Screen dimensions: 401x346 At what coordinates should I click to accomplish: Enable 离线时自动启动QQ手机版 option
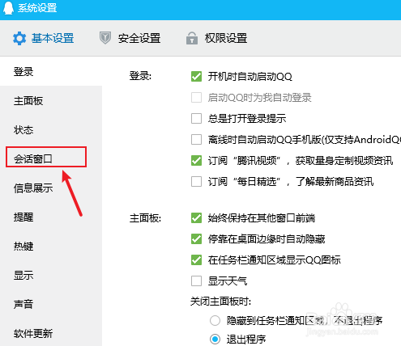(x=196, y=140)
